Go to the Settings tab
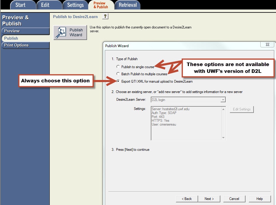276x205 pixels. coord(75,5)
